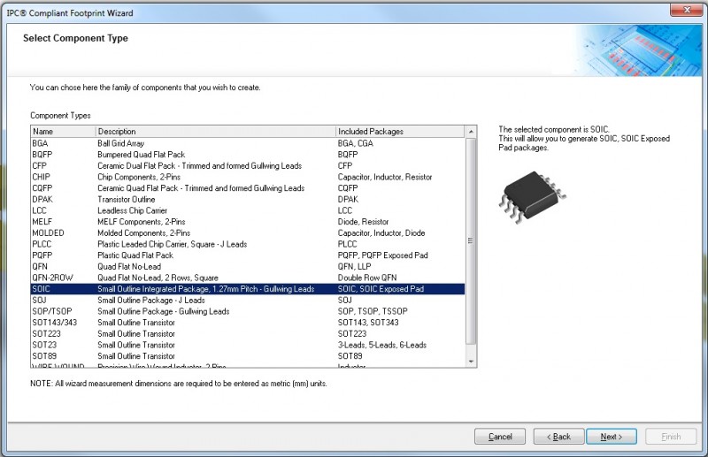Select the SOT23 component type
Image resolution: width=708 pixels, height=457 pixels.
click(x=248, y=345)
